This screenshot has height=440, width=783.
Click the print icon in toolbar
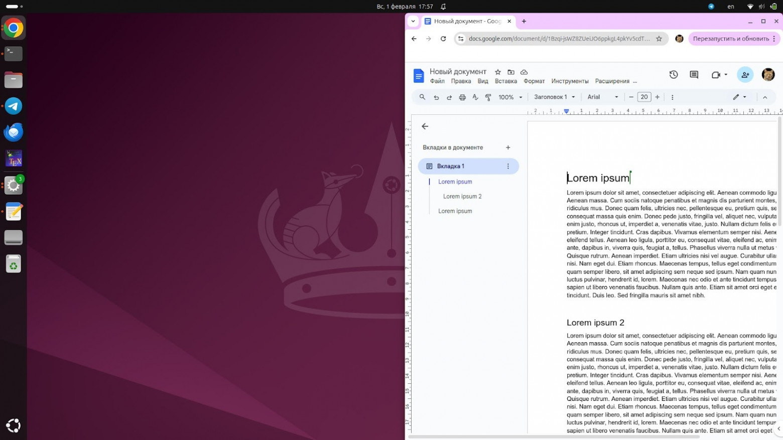point(462,97)
